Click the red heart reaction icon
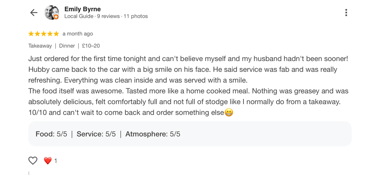The height and width of the screenshot is (175, 380). [x=48, y=161]
